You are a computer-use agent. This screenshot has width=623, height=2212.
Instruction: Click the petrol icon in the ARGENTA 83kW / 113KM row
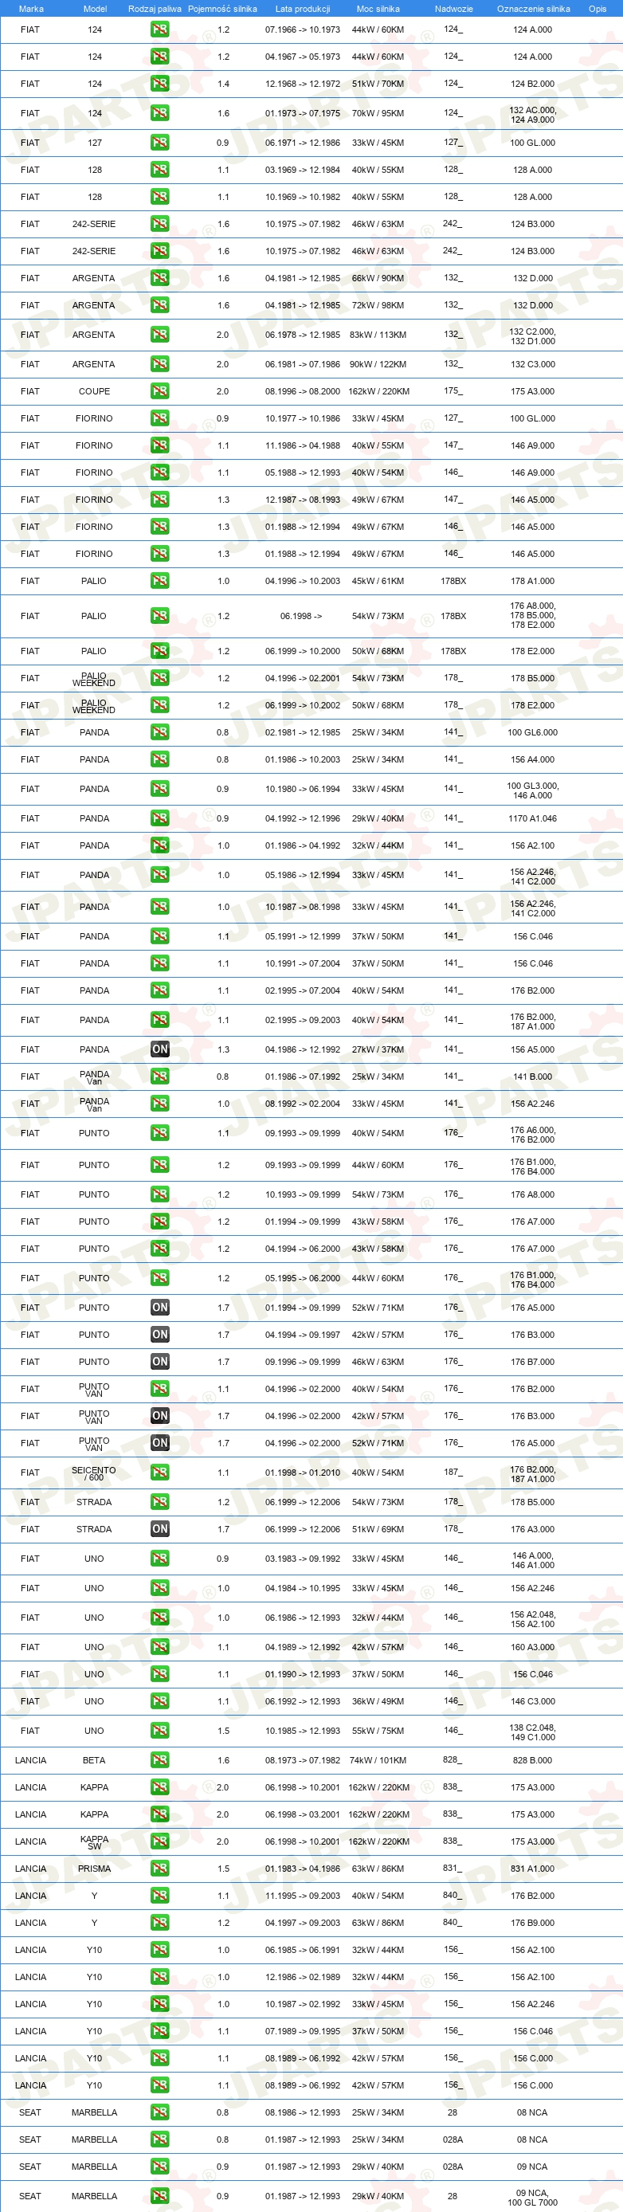pyautogui.click(x=159, y=335)
